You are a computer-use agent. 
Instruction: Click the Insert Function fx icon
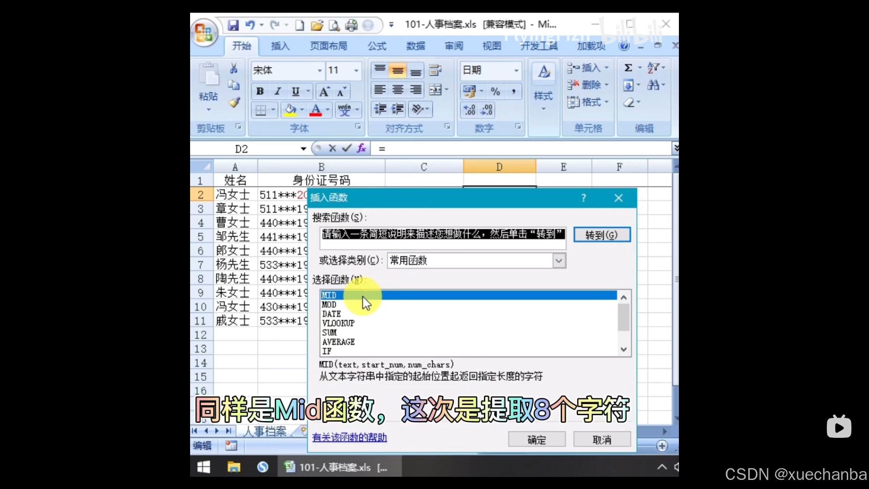pos(361,149)
